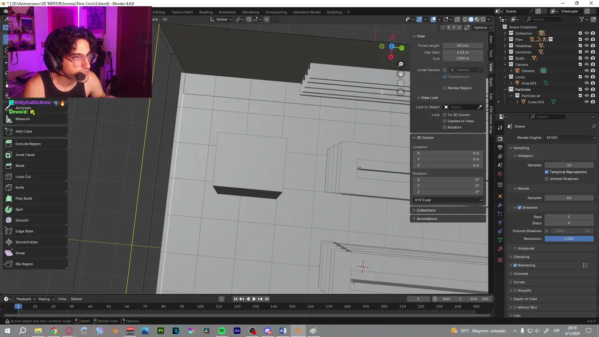Choose the Inset Faces tool
This screenshot has width=599, height=337.
coord(35,155)
